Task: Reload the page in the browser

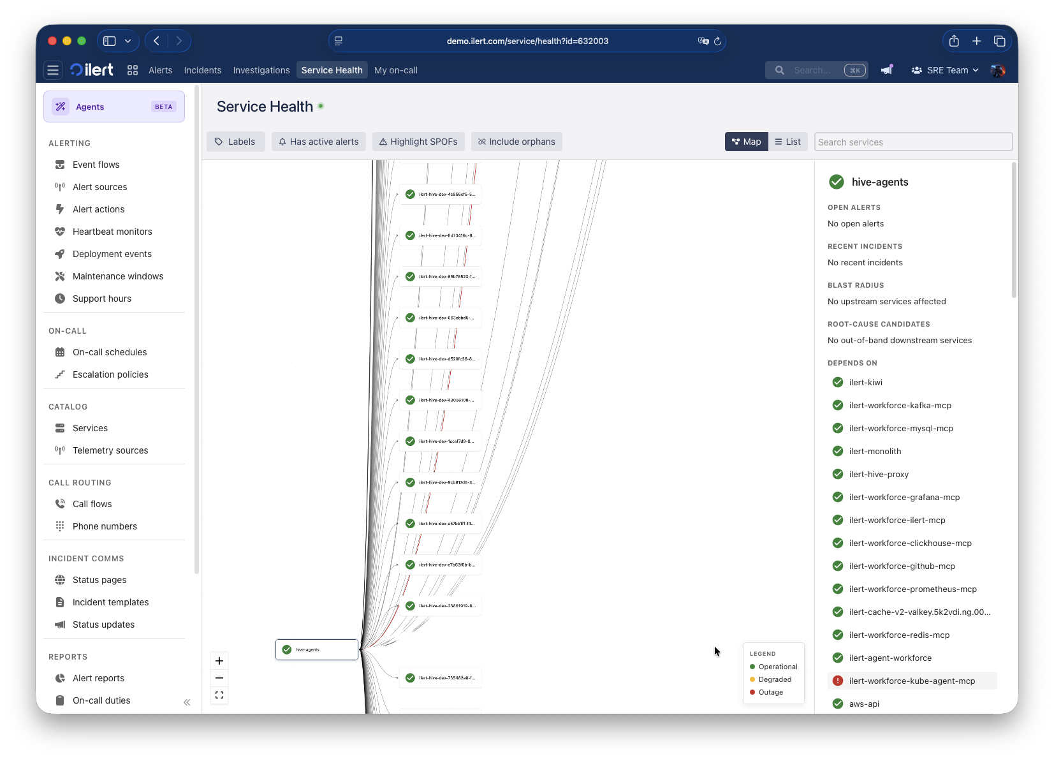Action: [x=717, y=41]
